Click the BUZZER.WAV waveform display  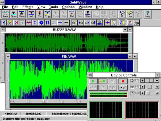coord(67,43)
